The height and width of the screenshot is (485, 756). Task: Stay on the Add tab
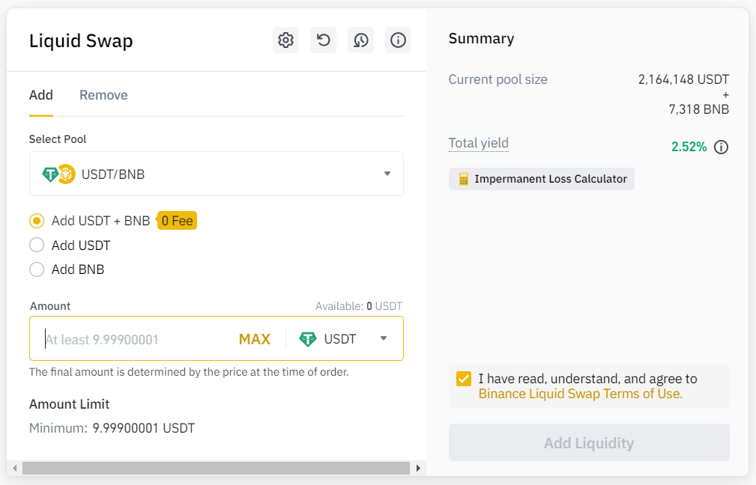(41, 95)
